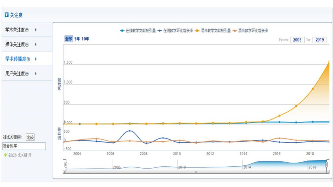The width and height of the screenshot is (333, 187).
Task: Hide the 在线教学环比增长率 series via legend
Action: coord(176,31)
